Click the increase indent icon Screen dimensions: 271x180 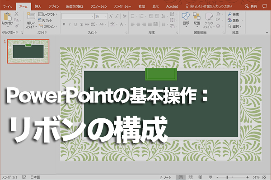[157, 16]
